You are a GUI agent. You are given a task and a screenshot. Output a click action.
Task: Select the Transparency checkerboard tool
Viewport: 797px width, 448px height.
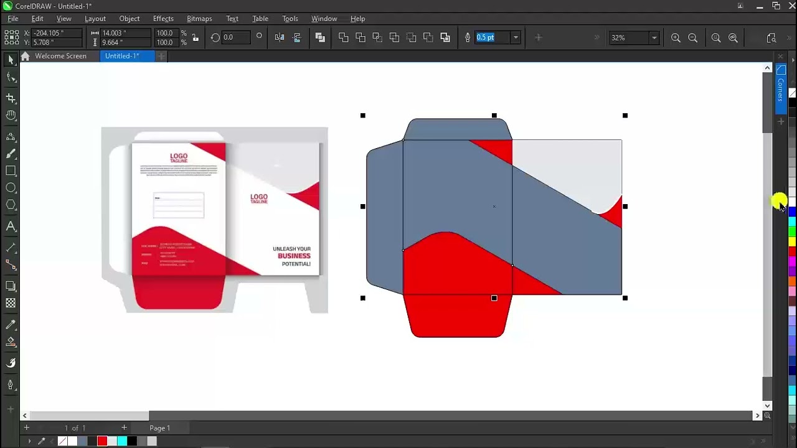11,303
